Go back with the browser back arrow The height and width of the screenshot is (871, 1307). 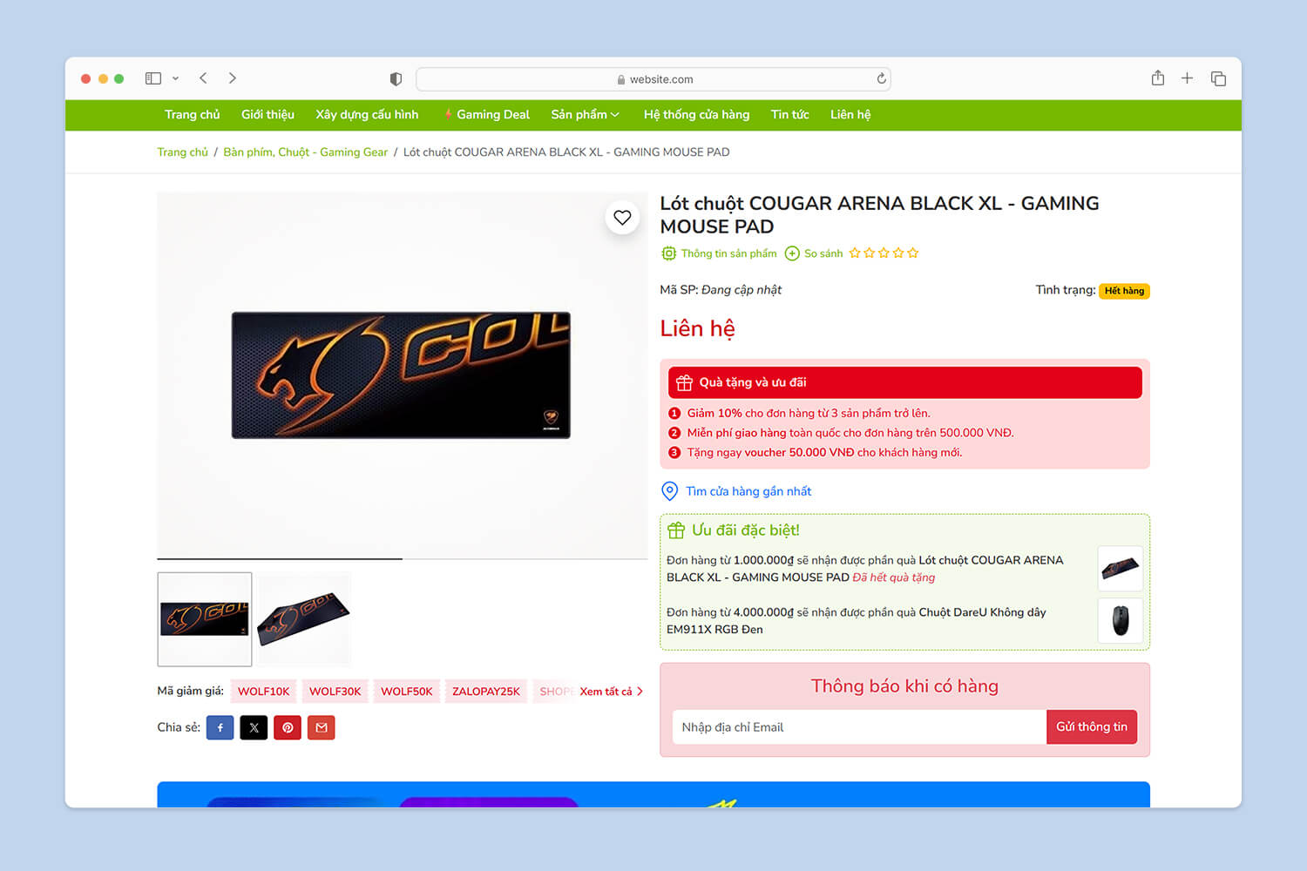click(x=203, y=78)
